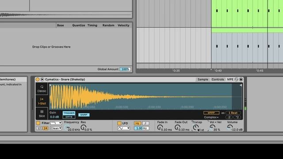Click the Simpler device title bar name
This screenshot has width=283, height=159.
(x=65, y=79)
